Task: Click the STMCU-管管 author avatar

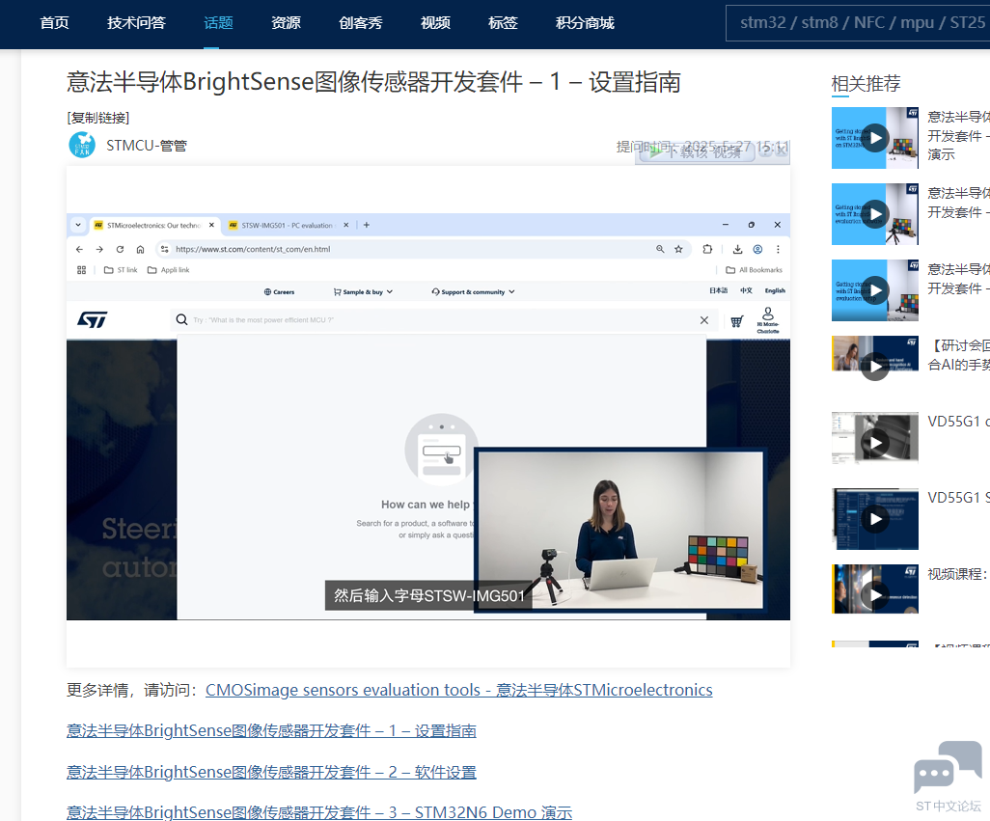Action: [82, 145]
